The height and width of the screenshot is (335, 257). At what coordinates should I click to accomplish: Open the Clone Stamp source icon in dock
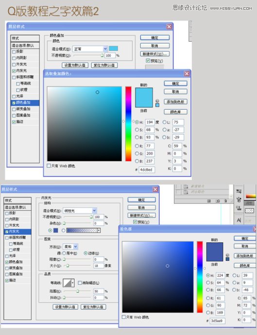coord(239,208)
